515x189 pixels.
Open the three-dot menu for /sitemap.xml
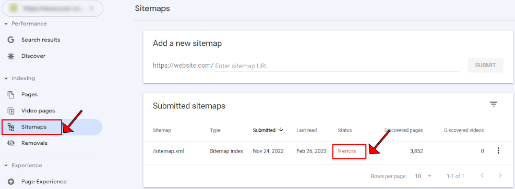(498, 150)
